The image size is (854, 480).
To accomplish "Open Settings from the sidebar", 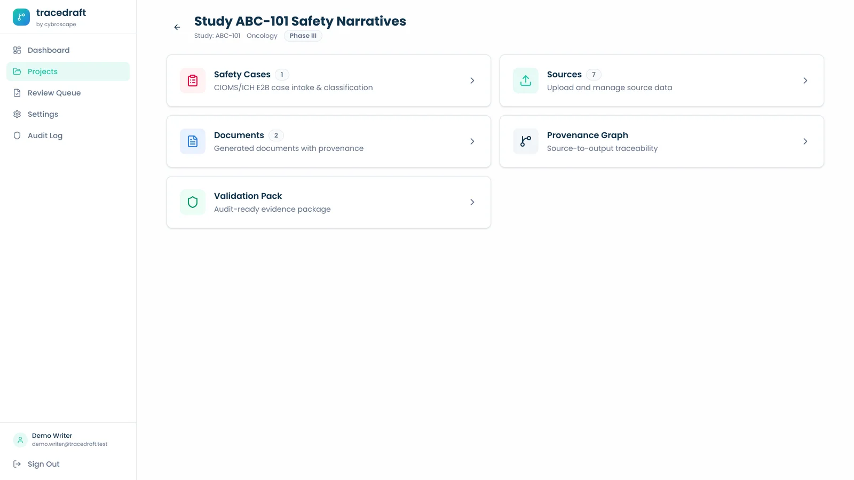I will tap(68, 114).
